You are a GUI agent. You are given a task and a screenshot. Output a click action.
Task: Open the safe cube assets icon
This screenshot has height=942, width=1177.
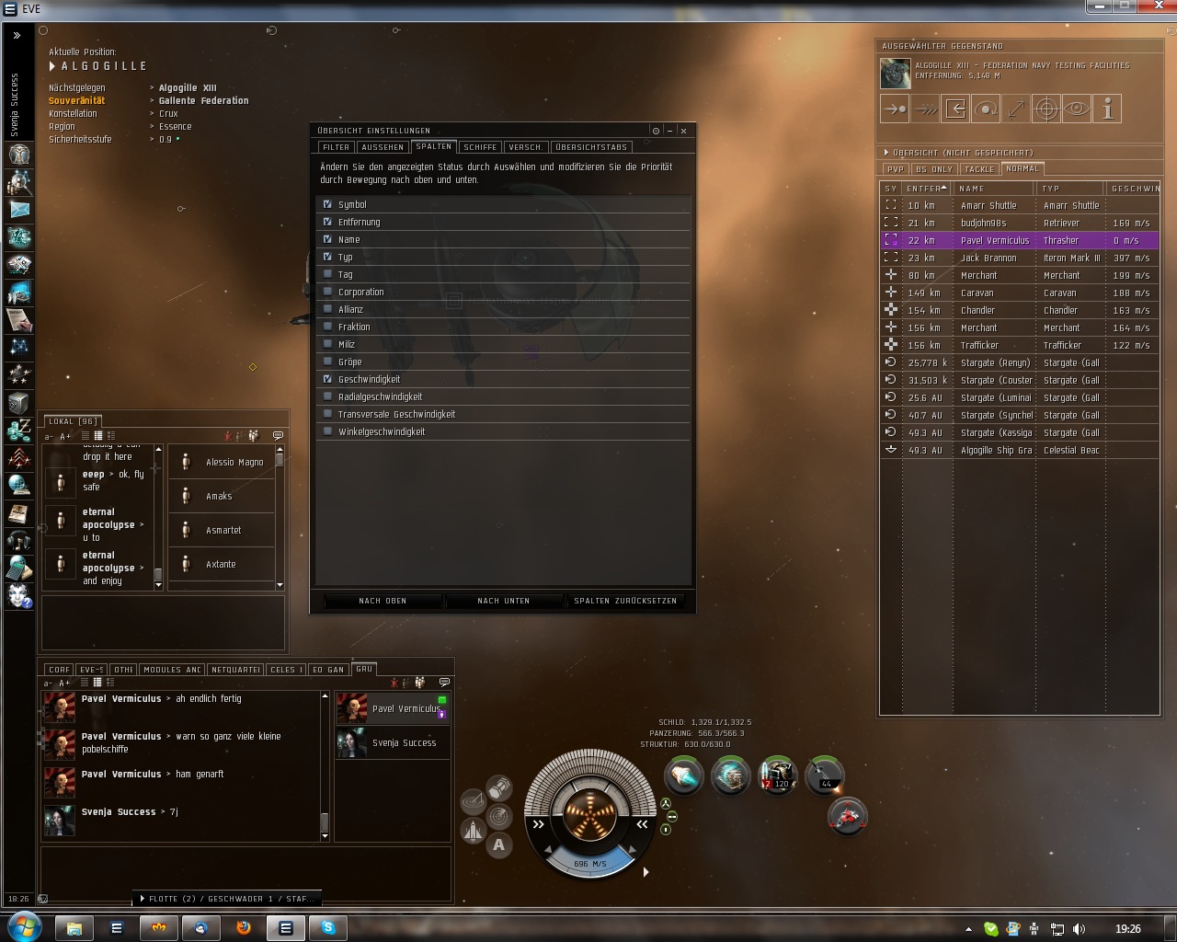19,402
